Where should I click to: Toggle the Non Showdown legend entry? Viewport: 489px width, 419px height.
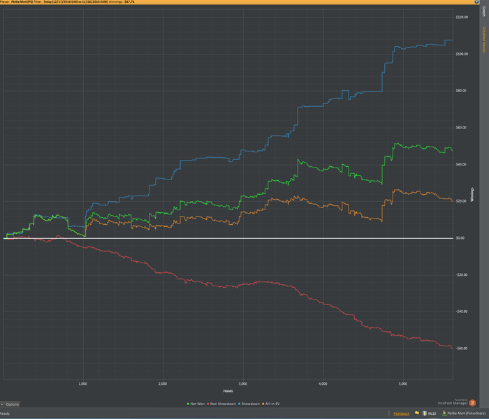[221, 404]
